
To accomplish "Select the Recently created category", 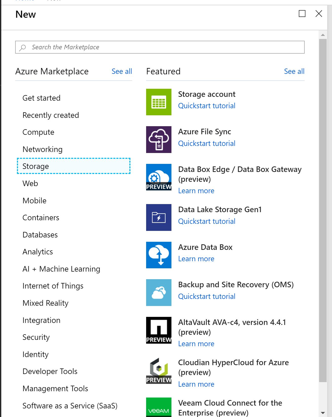I will tap(51, 115).
